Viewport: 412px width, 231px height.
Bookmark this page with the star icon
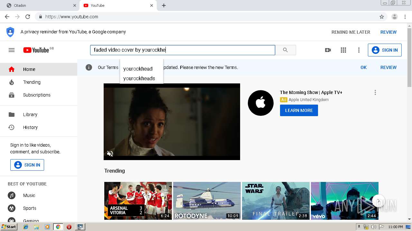tap(382, 17)
